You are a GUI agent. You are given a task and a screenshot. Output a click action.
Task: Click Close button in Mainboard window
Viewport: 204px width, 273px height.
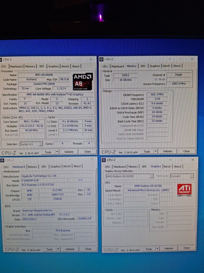(x=88, y=249)
